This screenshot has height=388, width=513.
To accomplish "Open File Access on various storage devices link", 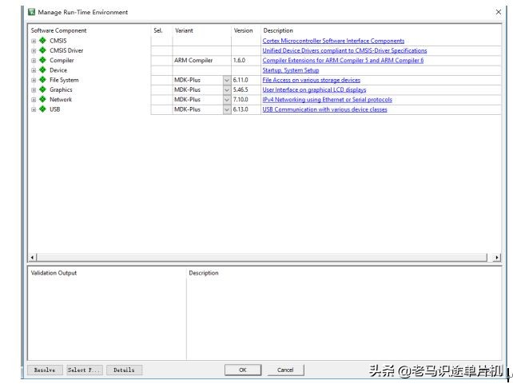I will point(311,80).
